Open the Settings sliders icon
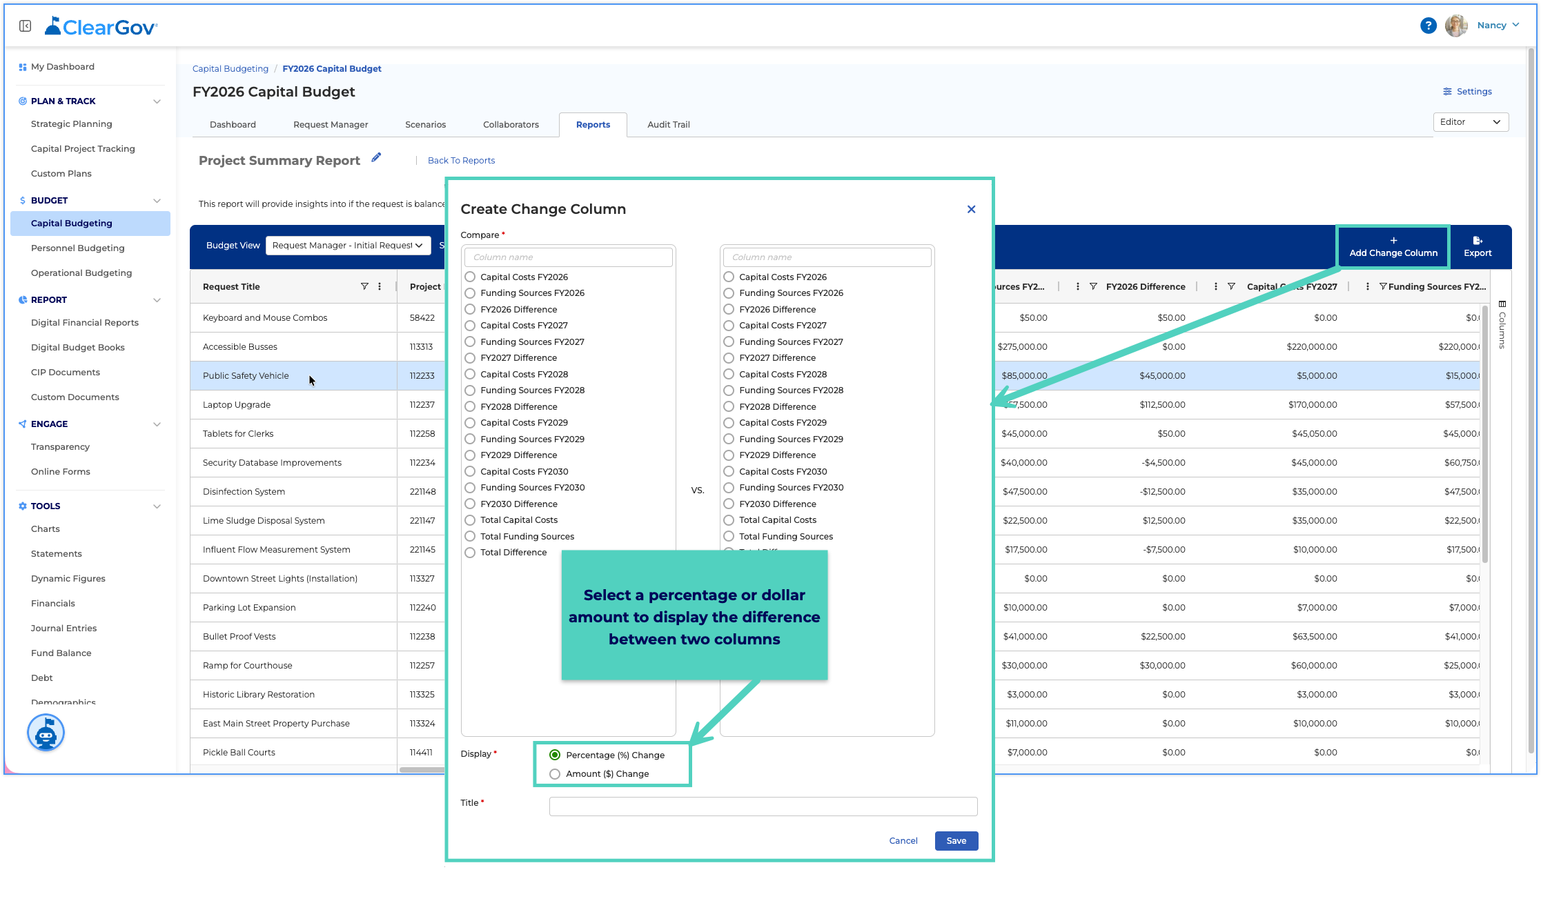The height and width of the screenshot is (910, 1541). [x=1447, y=92]
